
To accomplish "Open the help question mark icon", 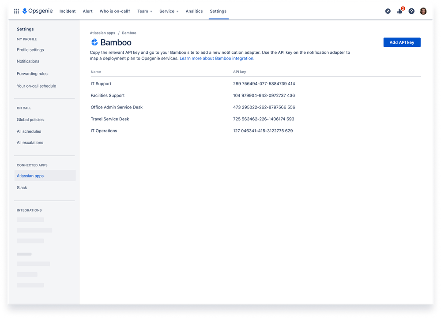I will pos(411,11).
